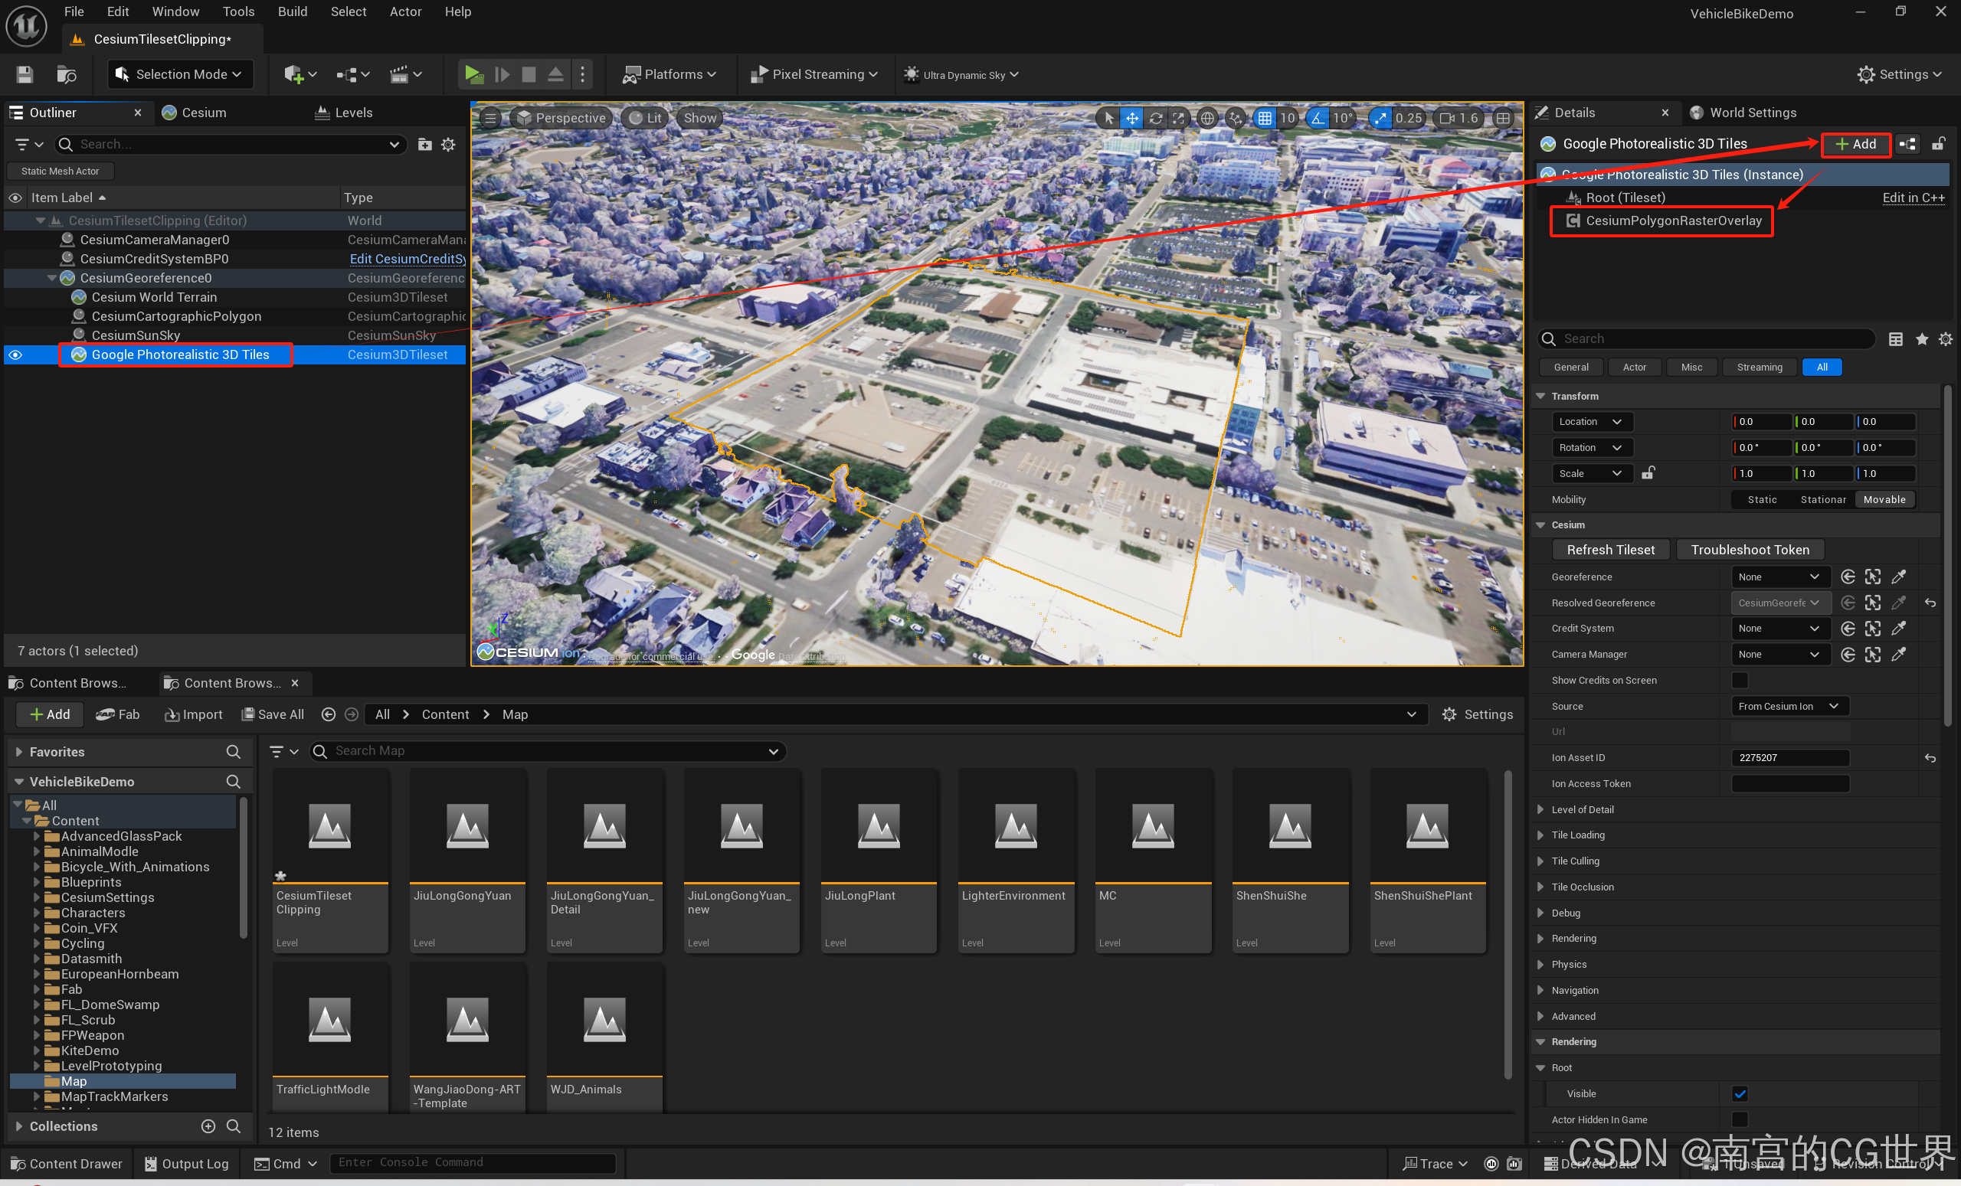Click the lock details panel icon
The height and width of the screenshot is (1186, 1961).
click(1938, 144)
